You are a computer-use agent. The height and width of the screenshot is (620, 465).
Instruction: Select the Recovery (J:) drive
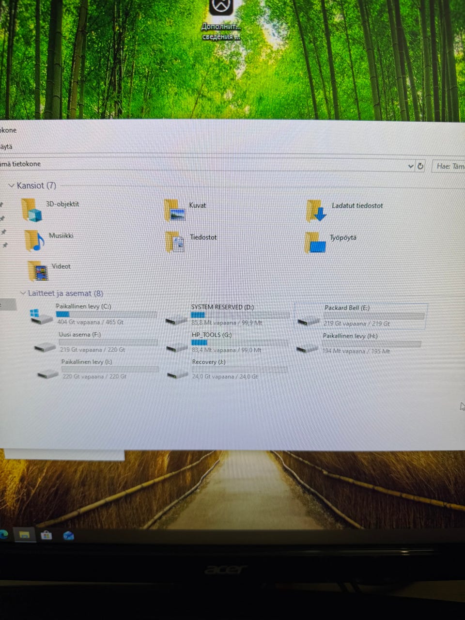coord(227,369)
